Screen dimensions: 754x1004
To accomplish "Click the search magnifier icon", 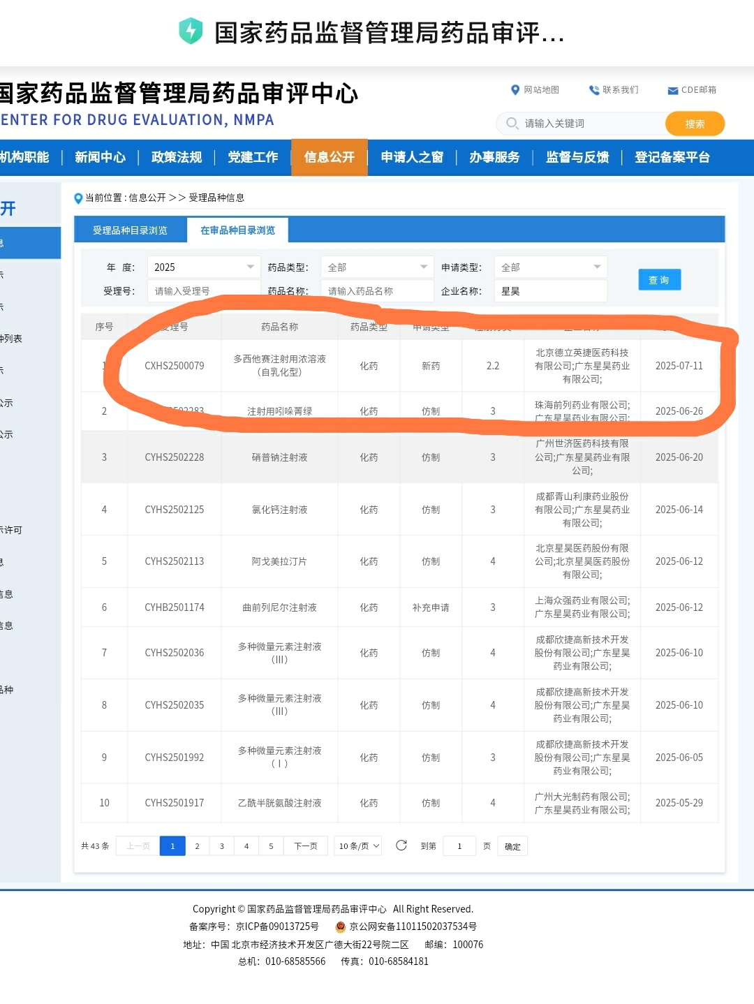I will click(x=512, y=124).
